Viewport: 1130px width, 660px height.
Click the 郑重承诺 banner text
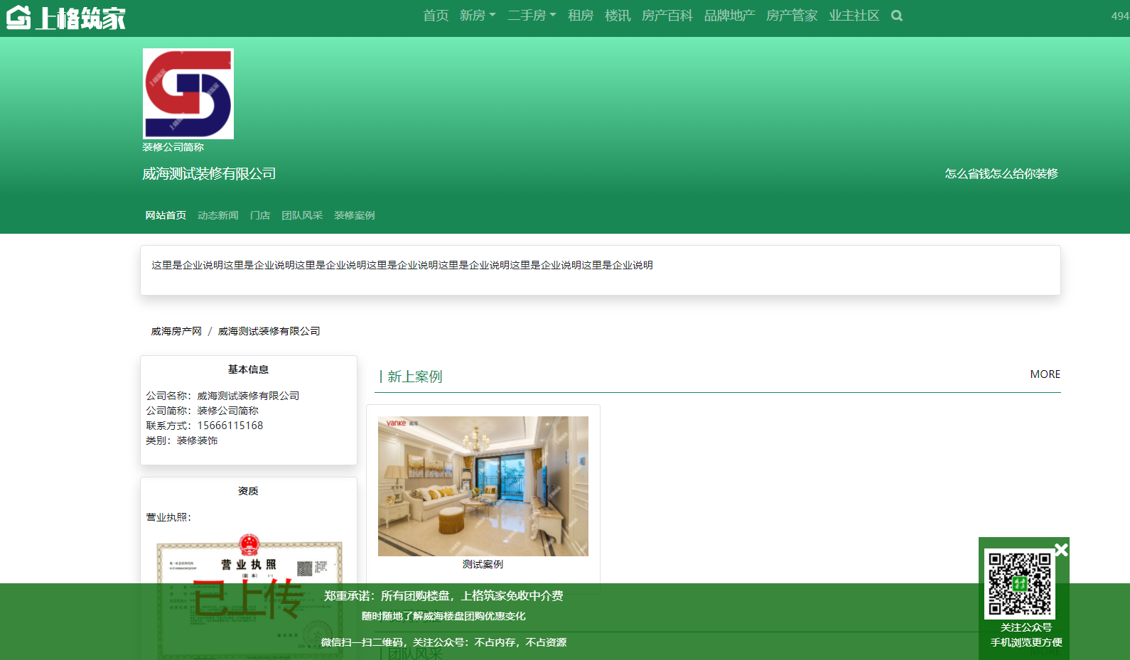tap(443, 596)
